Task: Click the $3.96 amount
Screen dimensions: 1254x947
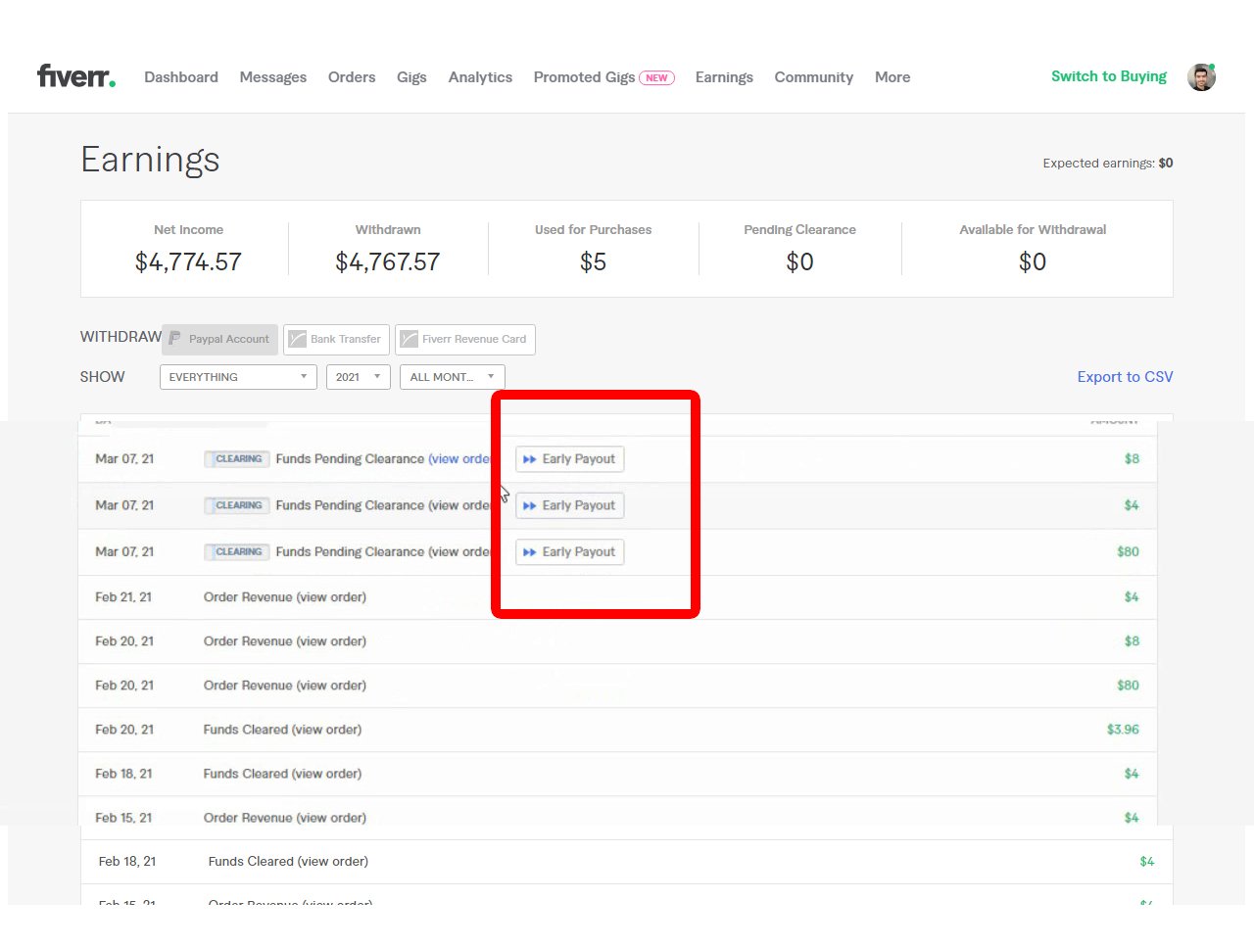Action: tap(1123, 730)
